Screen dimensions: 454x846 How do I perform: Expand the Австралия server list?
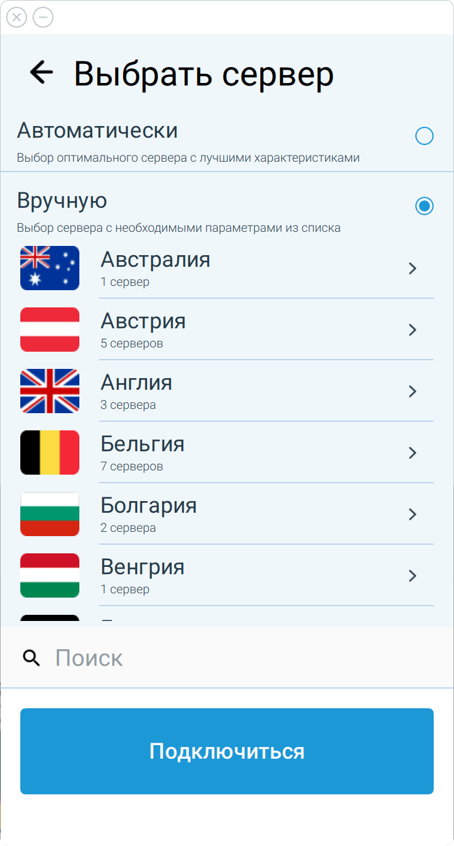[412, 268]
